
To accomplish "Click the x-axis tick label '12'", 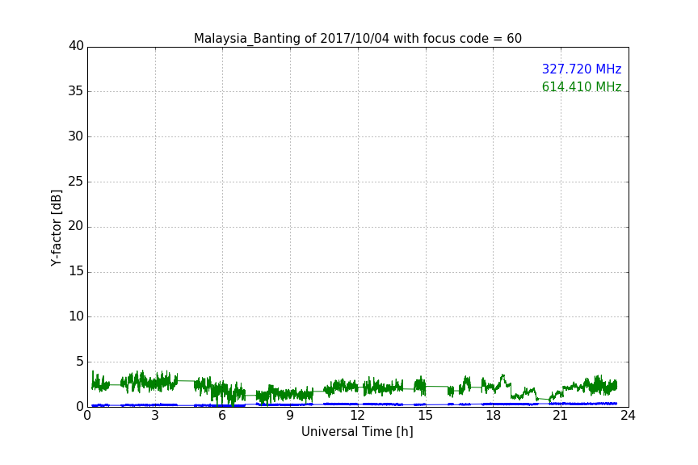I will pyautogui.click(x=357, y=416).
